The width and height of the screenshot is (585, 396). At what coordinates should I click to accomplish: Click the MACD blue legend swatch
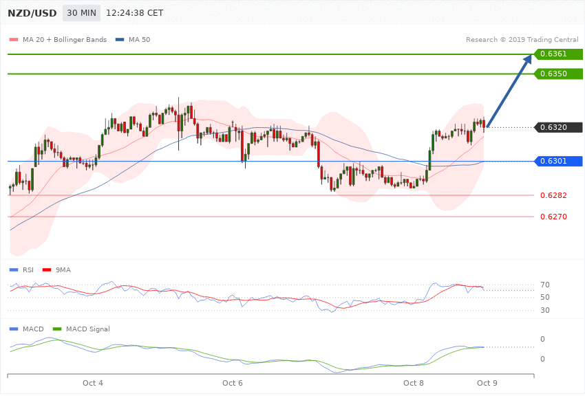pyautogui.click(x=14, y=329)
